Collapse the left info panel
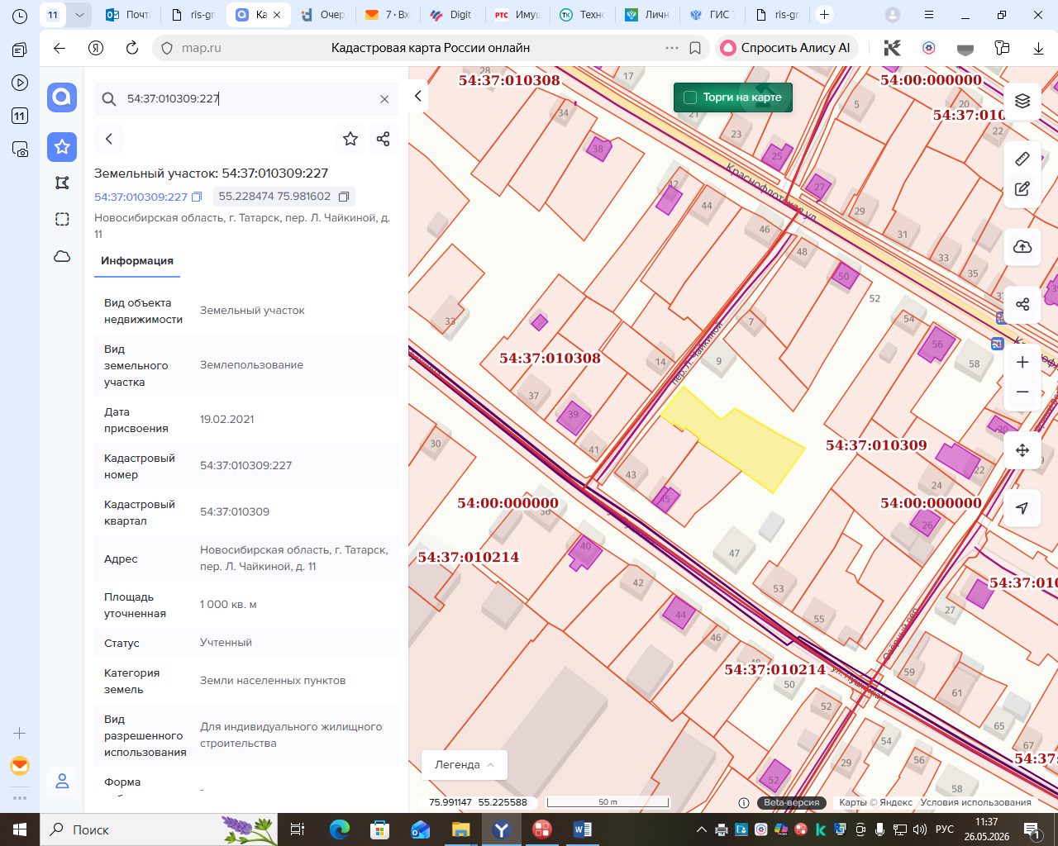 (x=418, y=97)
